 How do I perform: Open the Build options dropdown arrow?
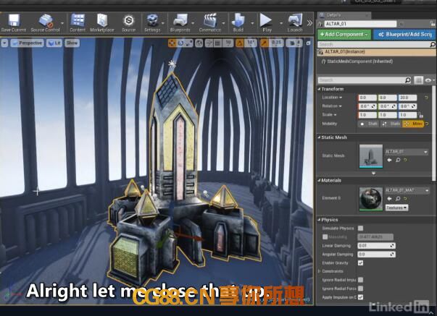252,23
